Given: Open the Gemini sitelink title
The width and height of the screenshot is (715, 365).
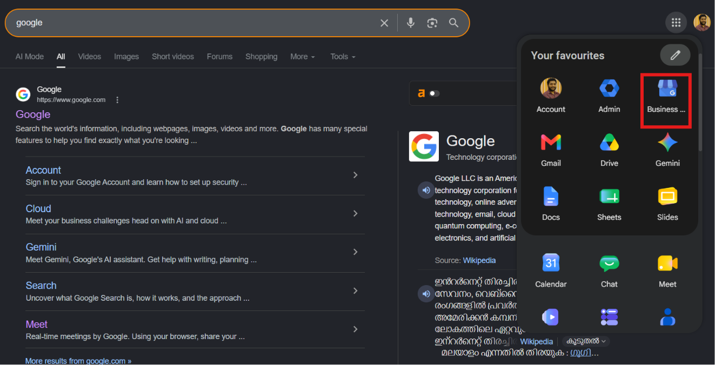Looking at the screenshot, I should 41,247.
